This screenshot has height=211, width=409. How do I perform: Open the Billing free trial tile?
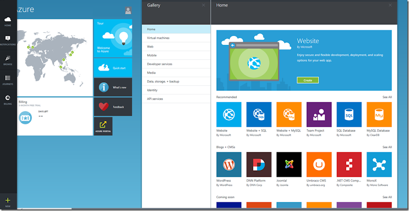click(55, 116)
